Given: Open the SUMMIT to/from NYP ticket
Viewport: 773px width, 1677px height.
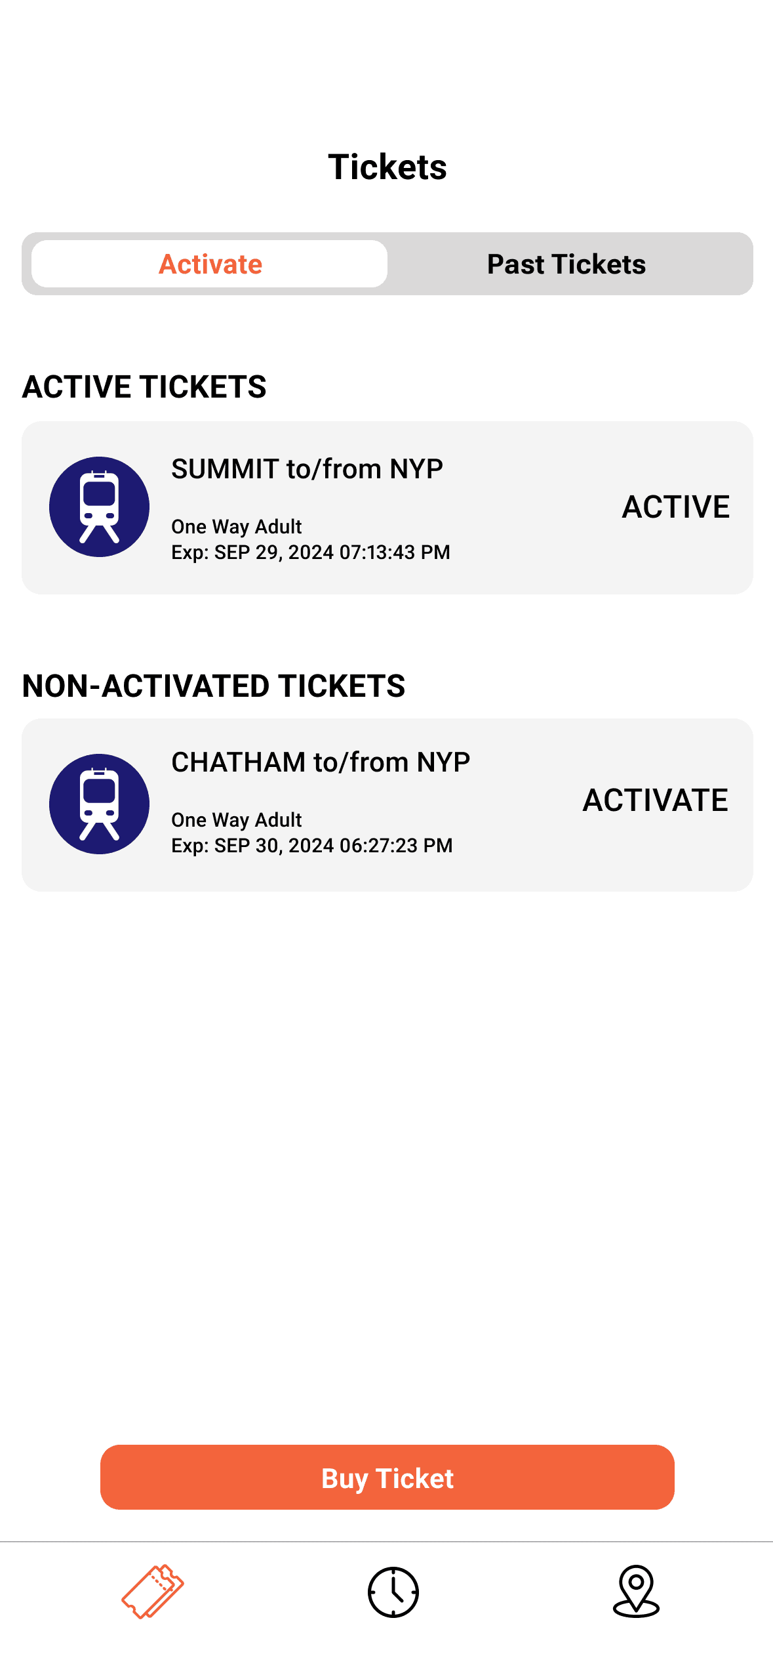Looking at the screenshot, I should 387,508.
